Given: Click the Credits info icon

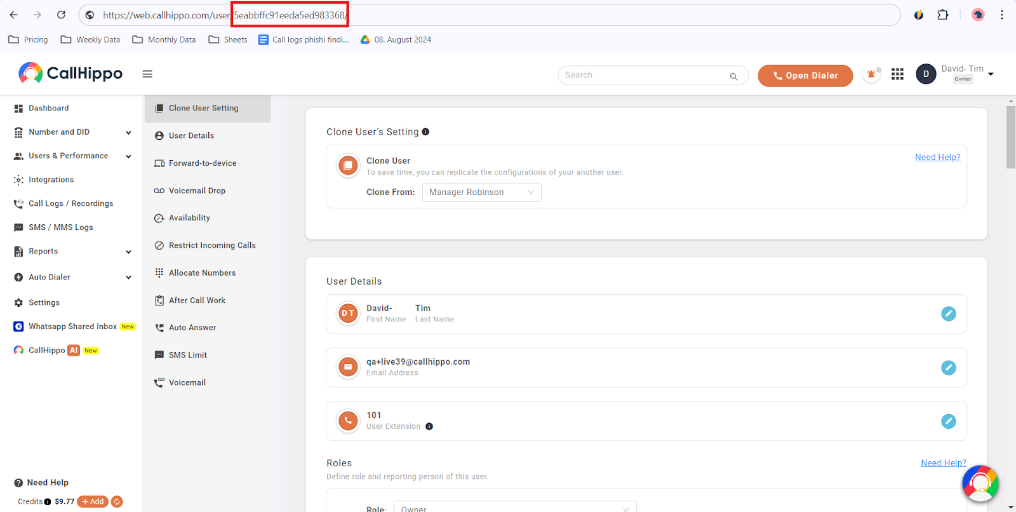Looking at the screenshot, I should tap(48, 502).
